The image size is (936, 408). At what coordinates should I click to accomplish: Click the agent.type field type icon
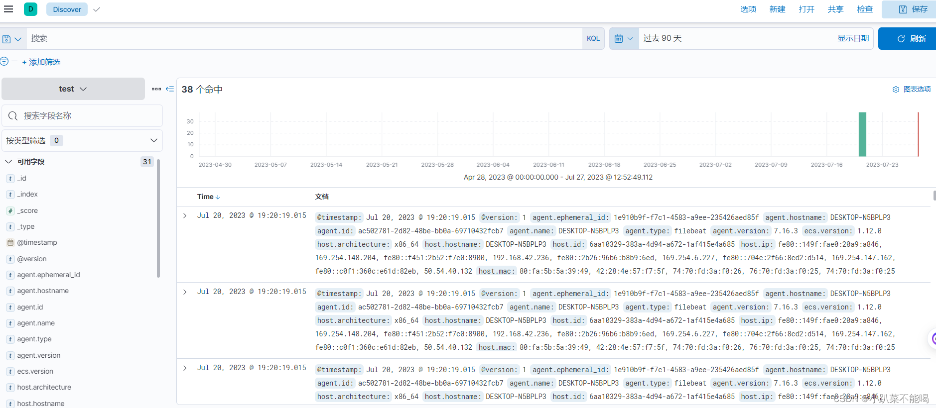point(10,339)
